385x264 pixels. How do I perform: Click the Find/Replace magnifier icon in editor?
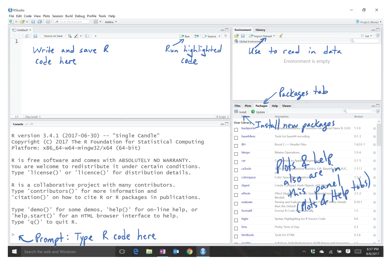point(70,36)
